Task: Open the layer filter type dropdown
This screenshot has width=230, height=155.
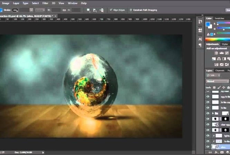Action: coord(213,75)
